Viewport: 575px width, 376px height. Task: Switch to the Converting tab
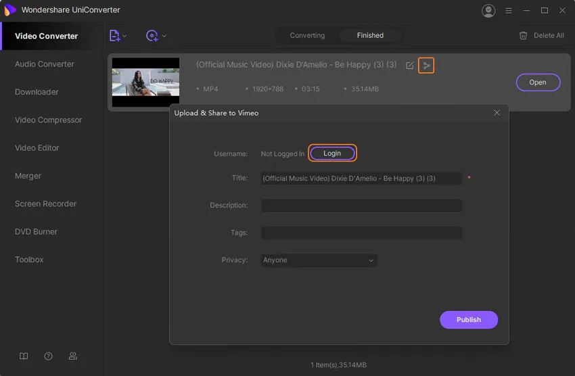point(307,36)
